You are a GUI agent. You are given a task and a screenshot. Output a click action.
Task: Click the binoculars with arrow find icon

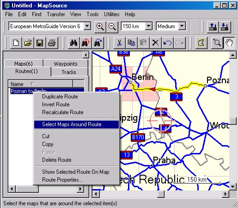click(x=98, y=43)
